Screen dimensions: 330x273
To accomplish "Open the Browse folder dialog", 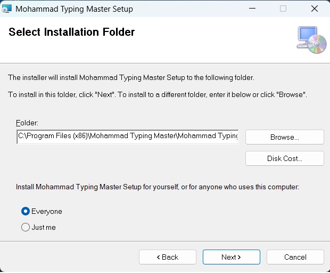I will click(x=285, y=137).
